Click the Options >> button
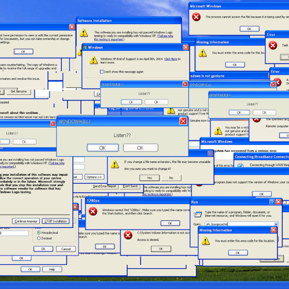Viewport: 289px width, 289px height. coord(94,177)
